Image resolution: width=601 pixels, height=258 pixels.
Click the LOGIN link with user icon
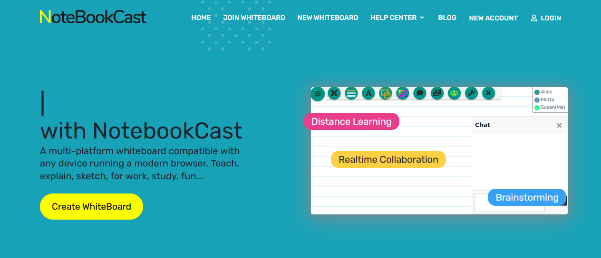[546, 18]
